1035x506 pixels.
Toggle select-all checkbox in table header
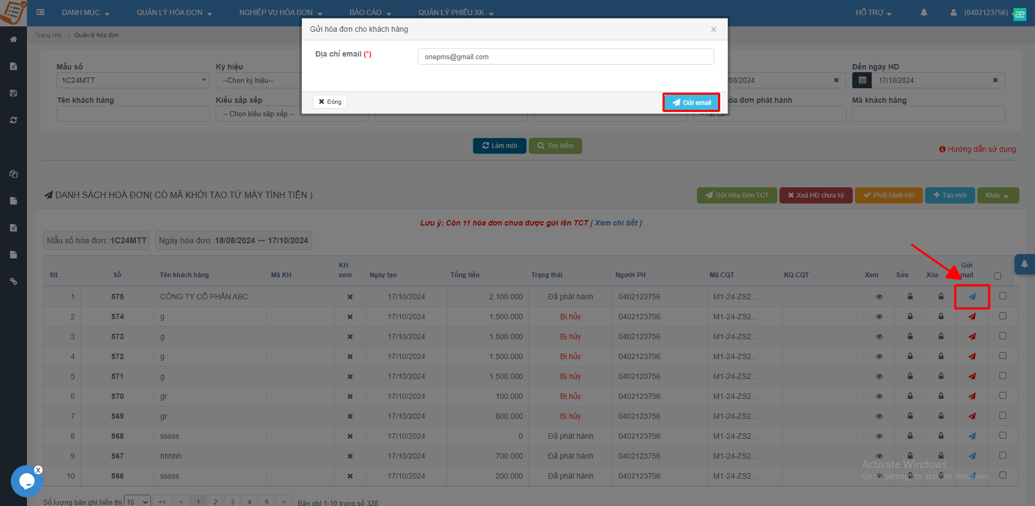(997, 276)
